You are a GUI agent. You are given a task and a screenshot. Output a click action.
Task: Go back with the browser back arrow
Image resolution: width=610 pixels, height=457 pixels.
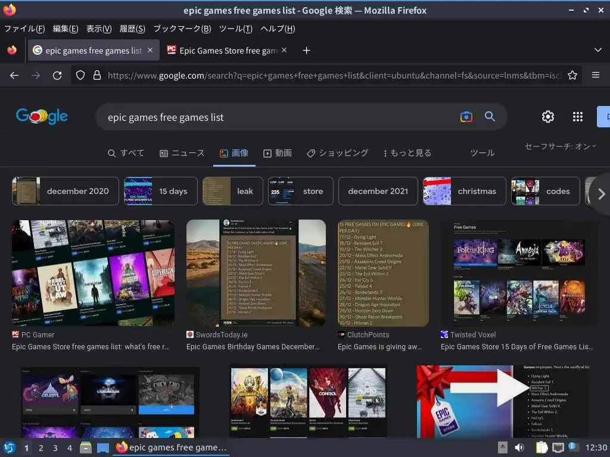(x=14, y=76)
